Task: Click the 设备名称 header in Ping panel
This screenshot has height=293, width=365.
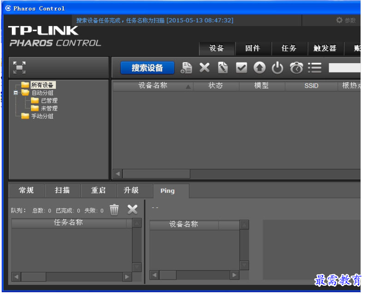Action: [x=184, y=225]
